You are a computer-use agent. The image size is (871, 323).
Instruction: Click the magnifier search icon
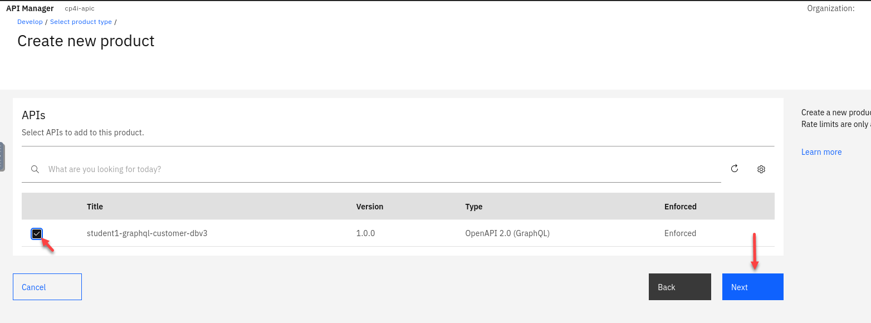35,169
